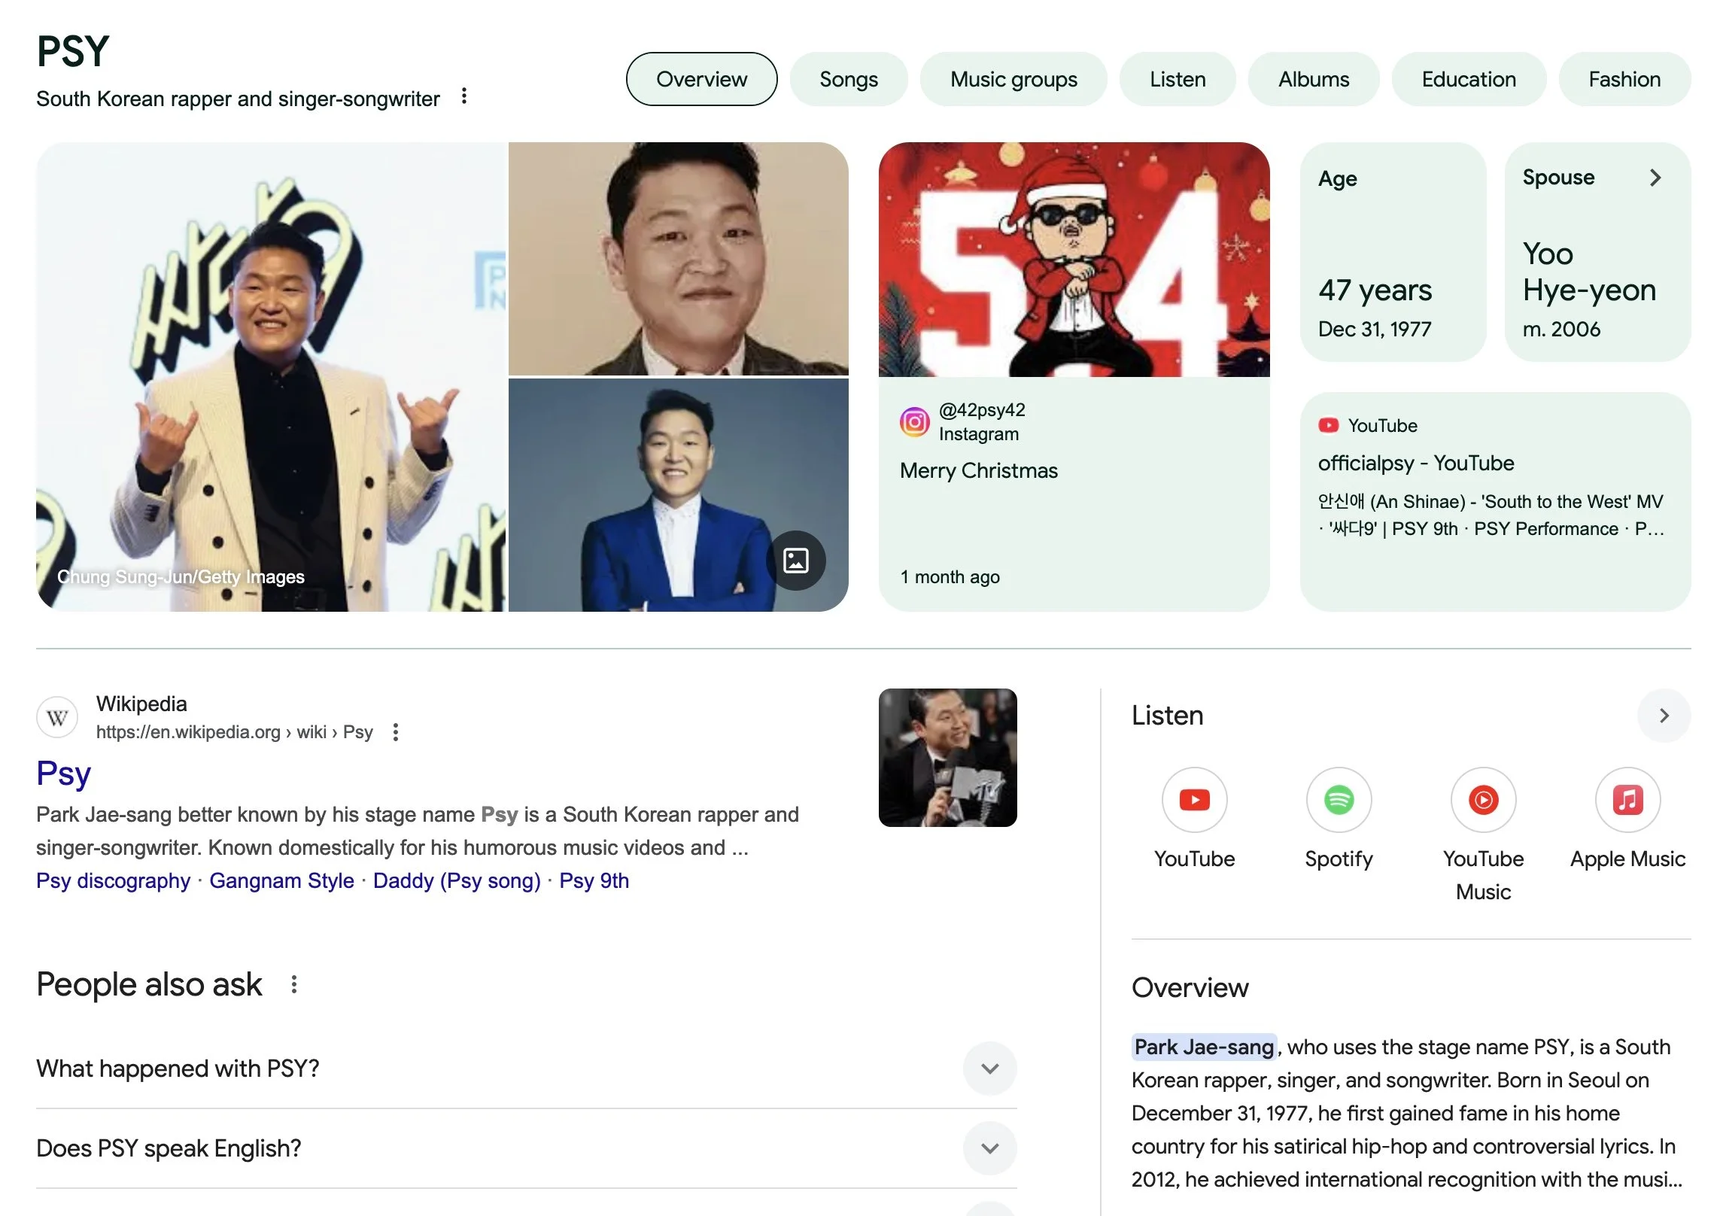
Task: Open Spouse card chevron arrow
Action: (x=1655, y=178)
